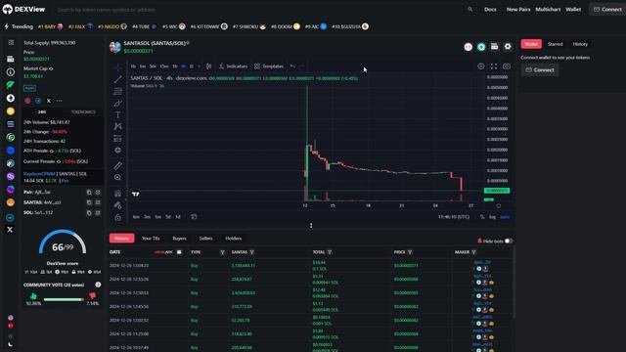The image size is (626, 352).
Task: Toggle percent scale on chart
Action: tap(482, 217)
